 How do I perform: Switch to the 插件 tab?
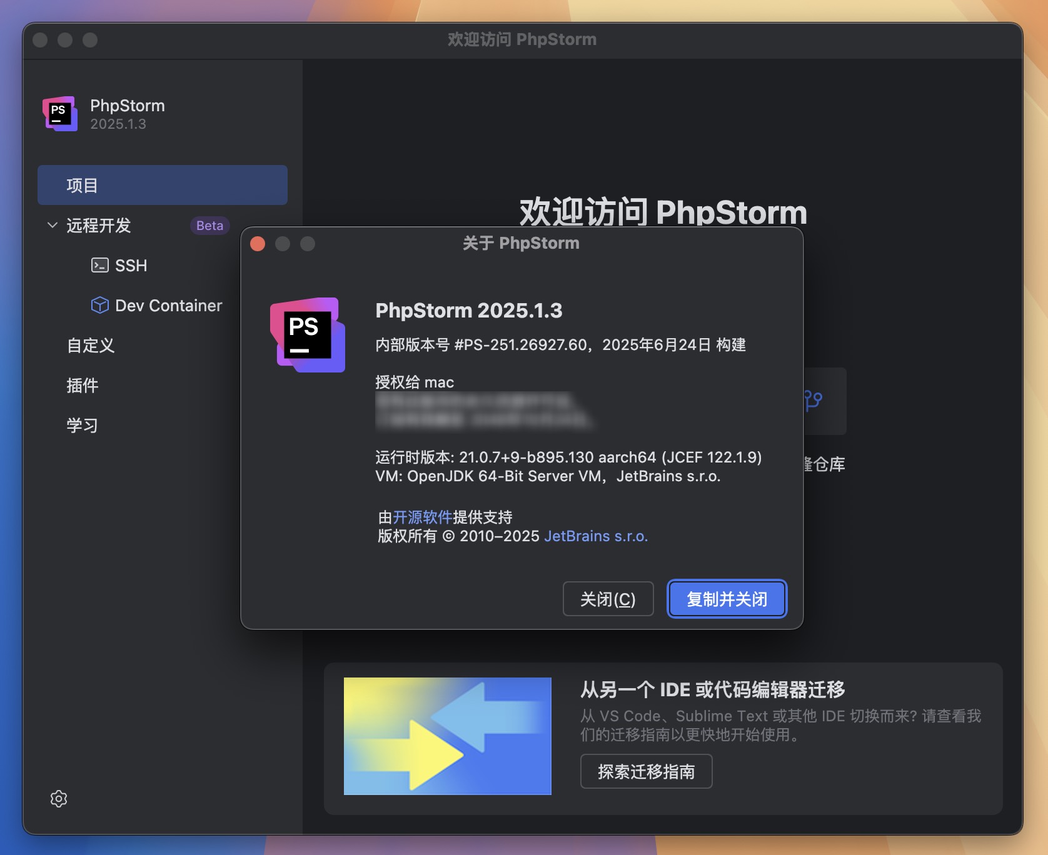83,385
